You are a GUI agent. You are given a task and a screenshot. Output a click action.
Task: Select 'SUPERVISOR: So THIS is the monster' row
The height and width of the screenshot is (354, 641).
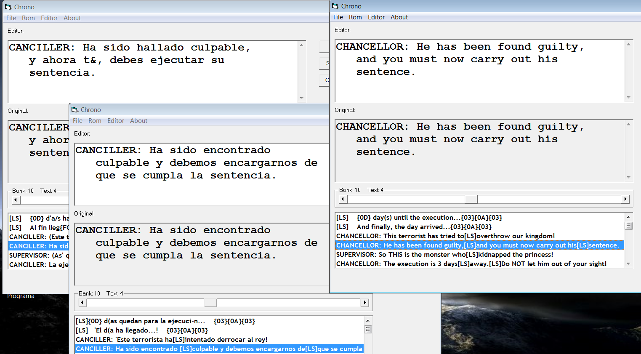480,255
